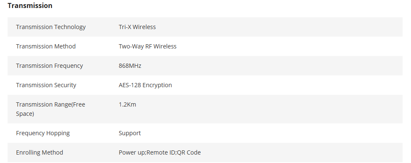Select the Transmission Method label
This screenshot has height=163, width=411.
coord(46,46)
